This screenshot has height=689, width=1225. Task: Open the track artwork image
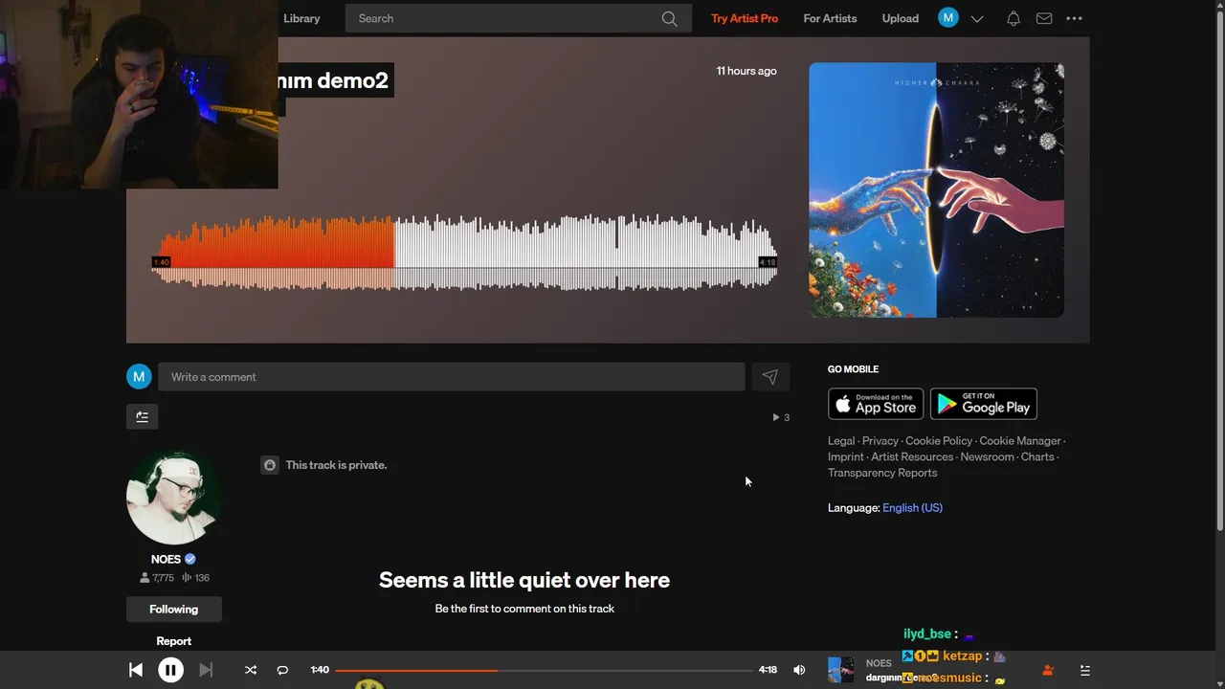coord(936,190)
